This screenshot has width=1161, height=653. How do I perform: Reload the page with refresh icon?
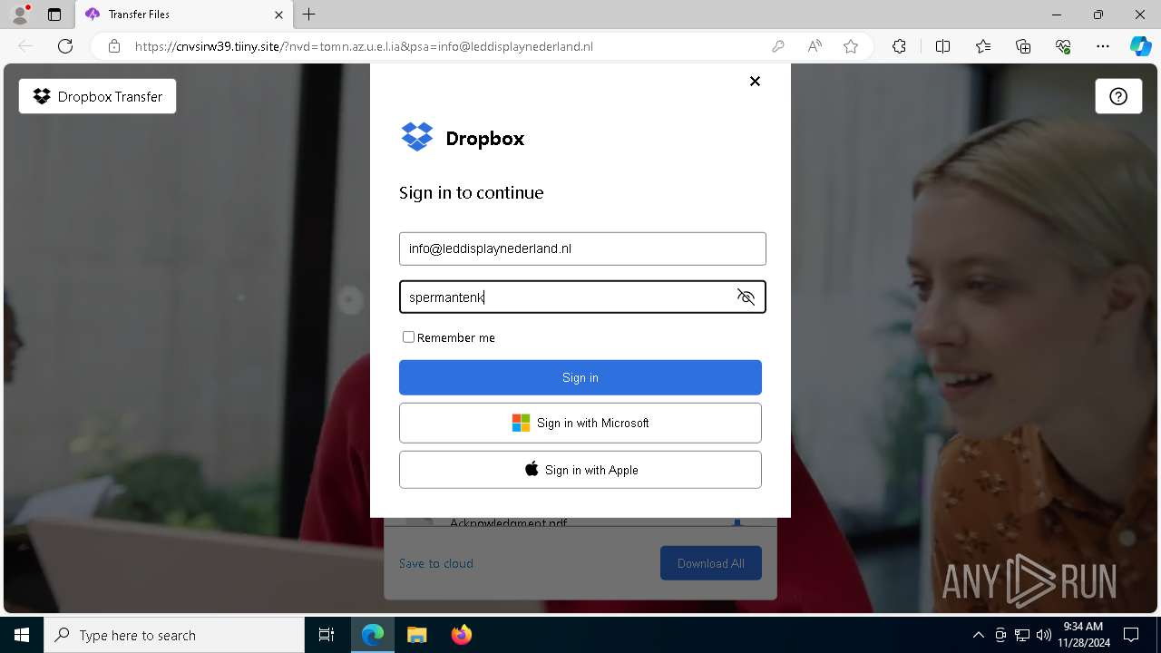(65, 46)
